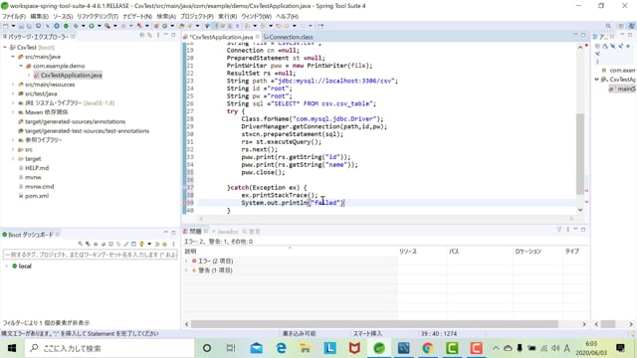Image resolution: width=637 pixels, height=358 pixels.
Task: Click the Windows taskbar search box
Action: (109, 348)
